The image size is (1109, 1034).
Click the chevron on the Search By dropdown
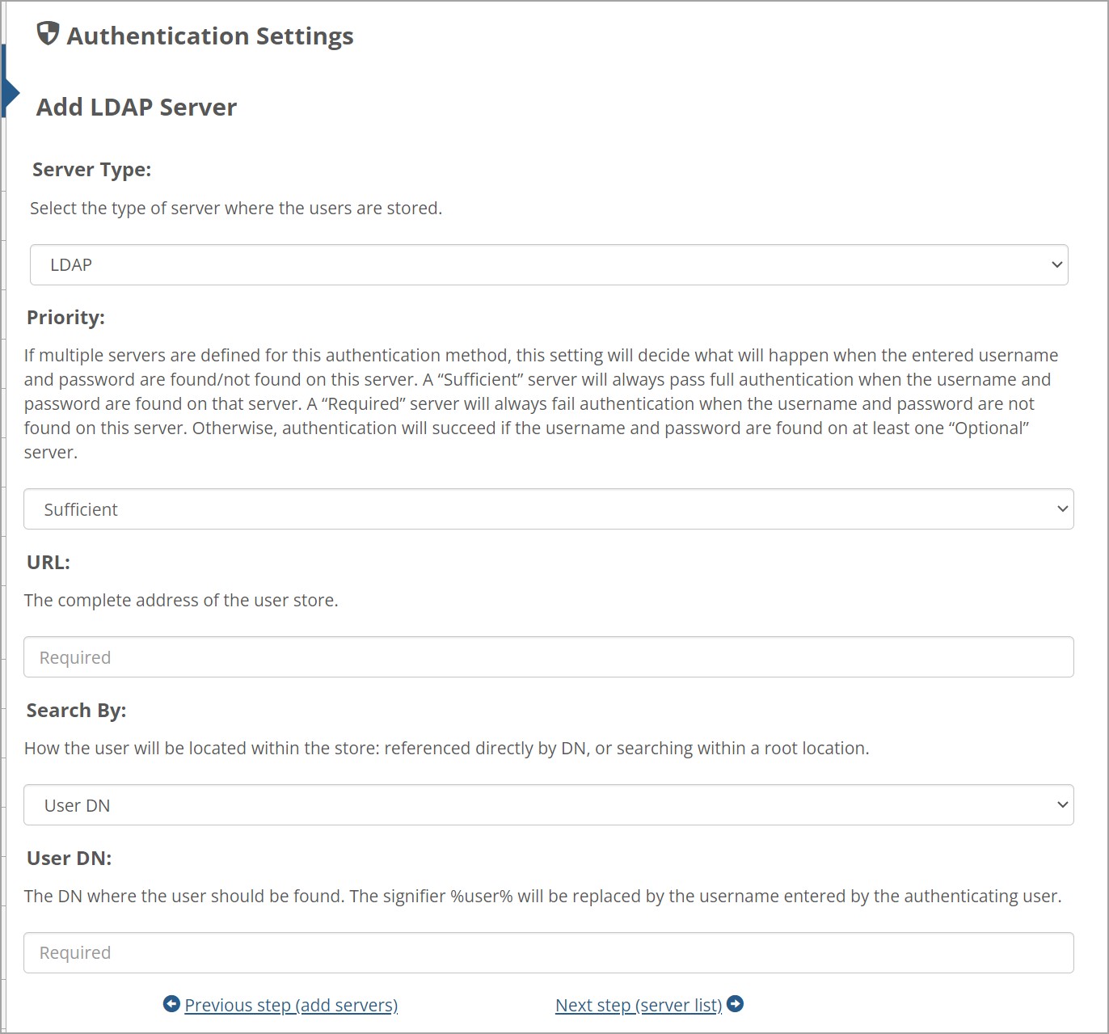pos(1062,804)
